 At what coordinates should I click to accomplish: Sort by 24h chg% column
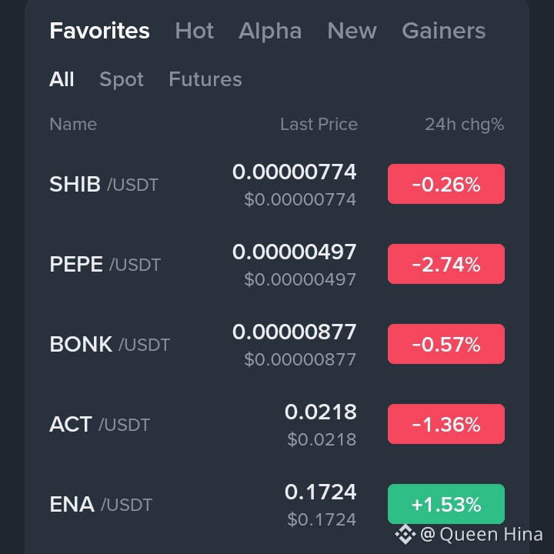tap(464, 125)
